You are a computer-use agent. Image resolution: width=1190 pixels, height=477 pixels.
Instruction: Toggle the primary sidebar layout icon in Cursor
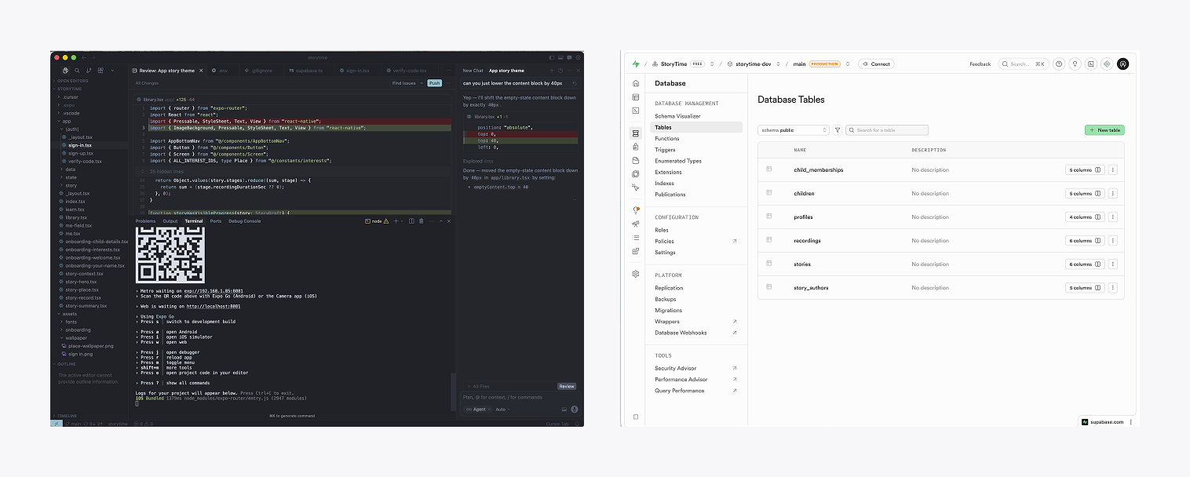coord(552,57)
